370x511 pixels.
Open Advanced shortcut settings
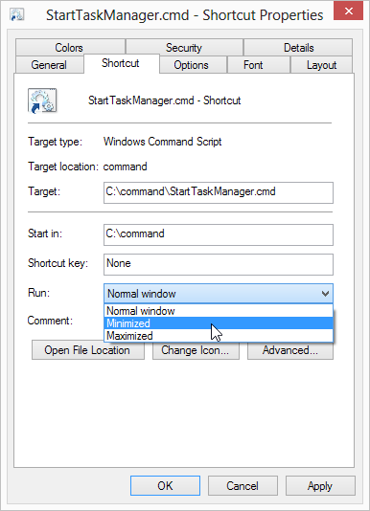(290, 350)
